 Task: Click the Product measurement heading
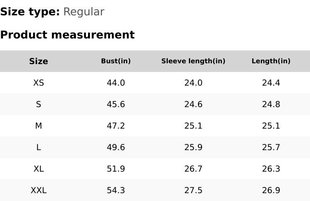tap(67, 35)
